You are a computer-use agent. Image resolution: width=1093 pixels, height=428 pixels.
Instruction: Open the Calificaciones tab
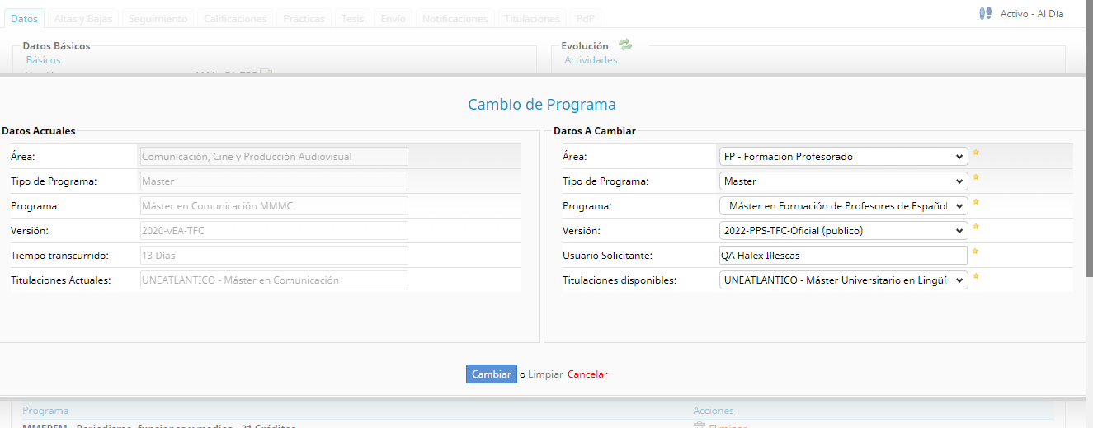235,18
